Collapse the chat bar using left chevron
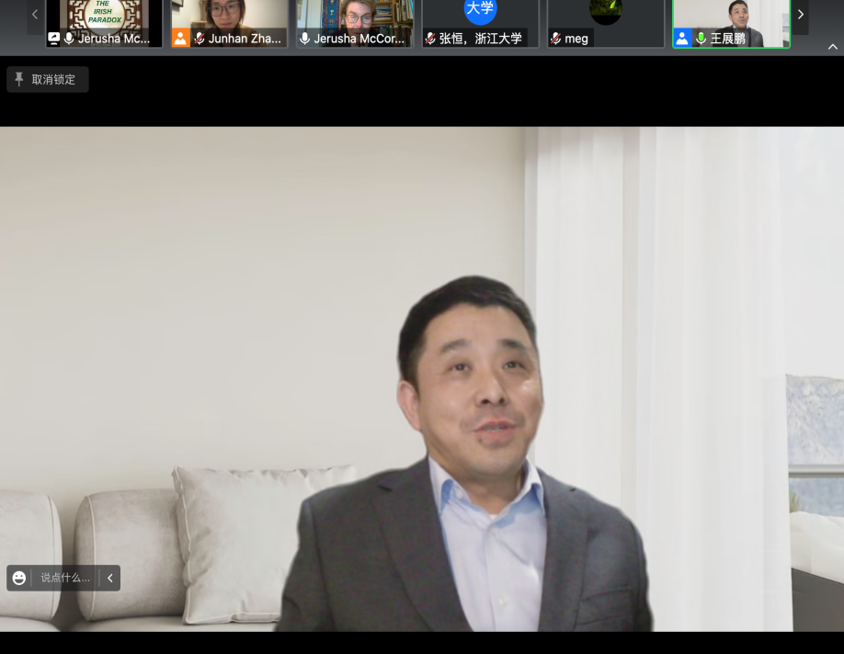 pos(110,578)
